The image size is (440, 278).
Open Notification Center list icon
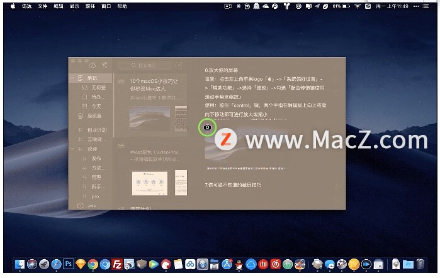coord(426,6)
